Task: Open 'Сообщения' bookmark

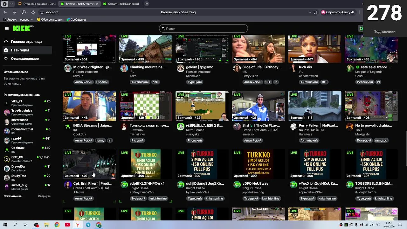Action: point(76,20)
